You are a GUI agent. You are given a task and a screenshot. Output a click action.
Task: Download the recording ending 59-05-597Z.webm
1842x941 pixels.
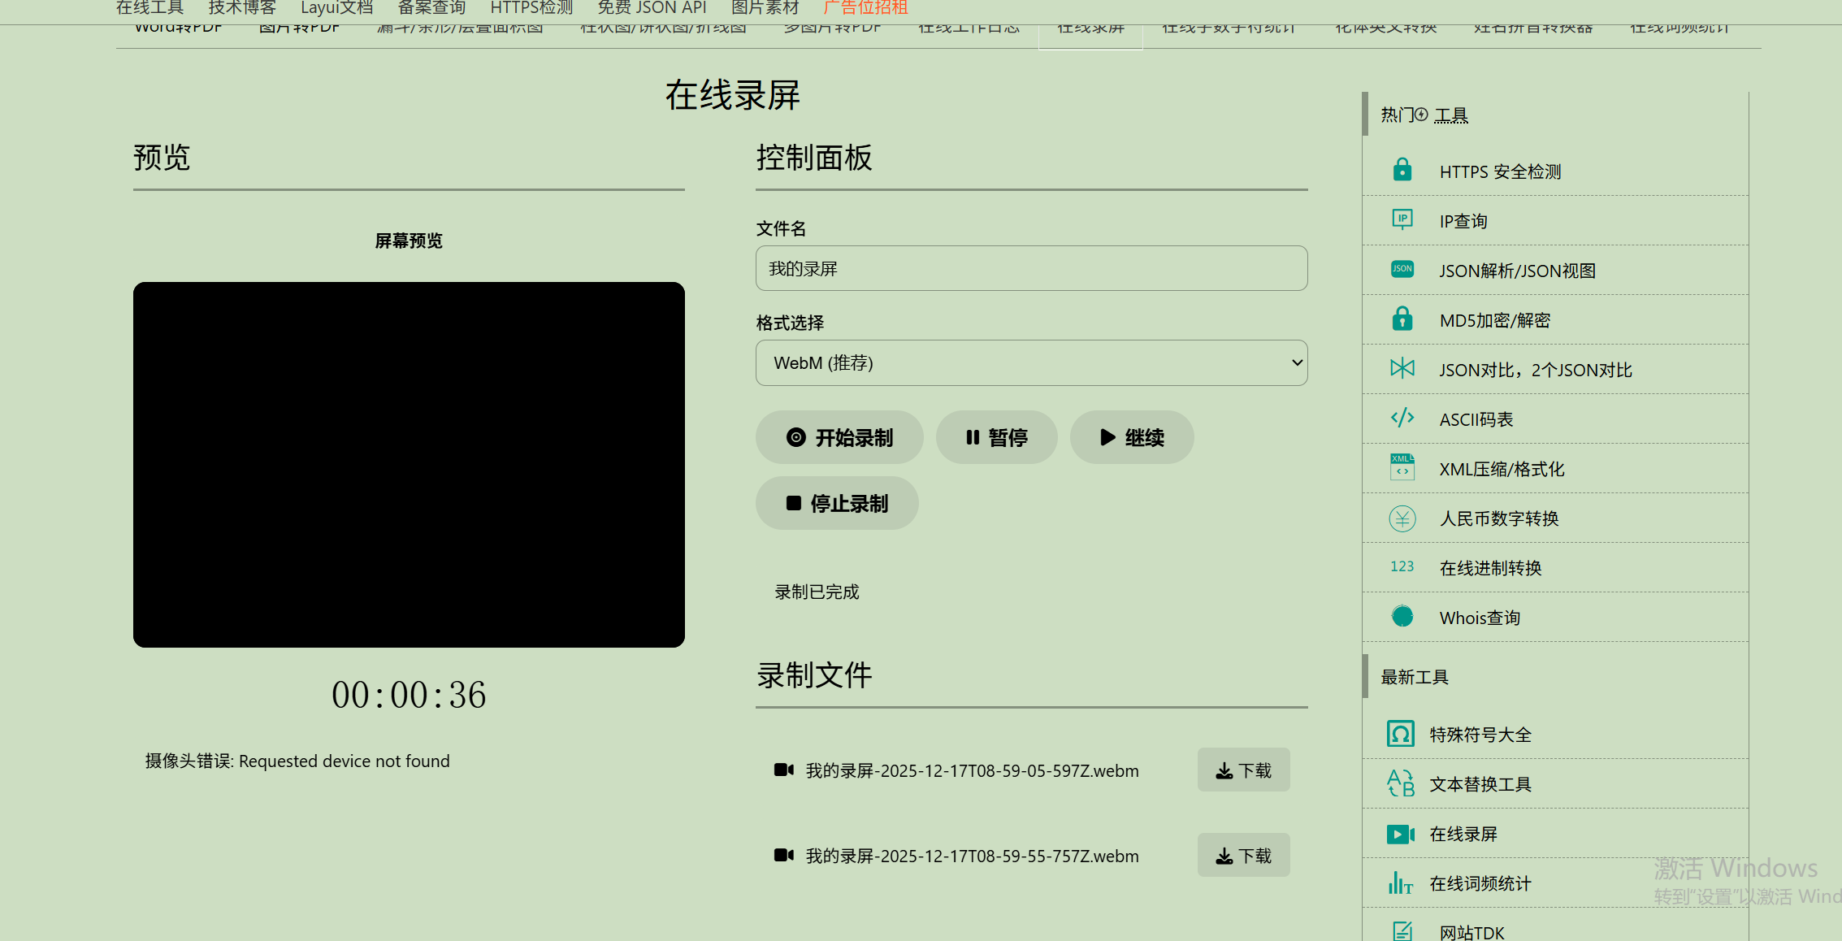point(1243,770)
